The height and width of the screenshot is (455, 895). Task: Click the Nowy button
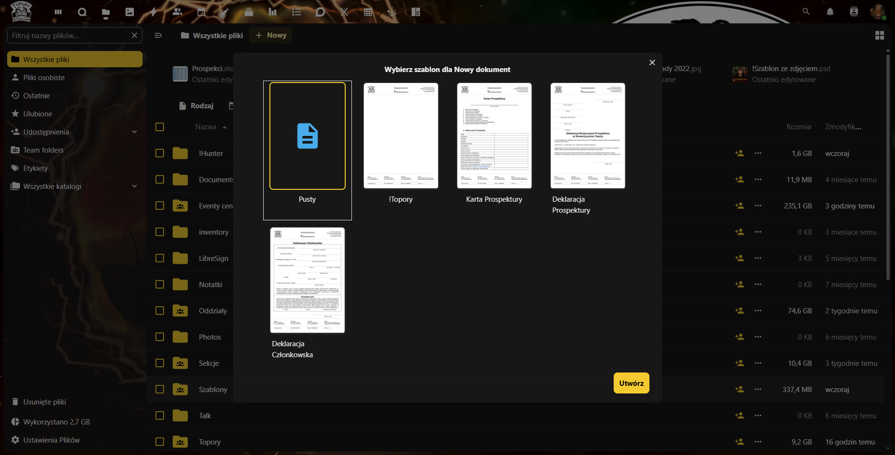(271, 35)
